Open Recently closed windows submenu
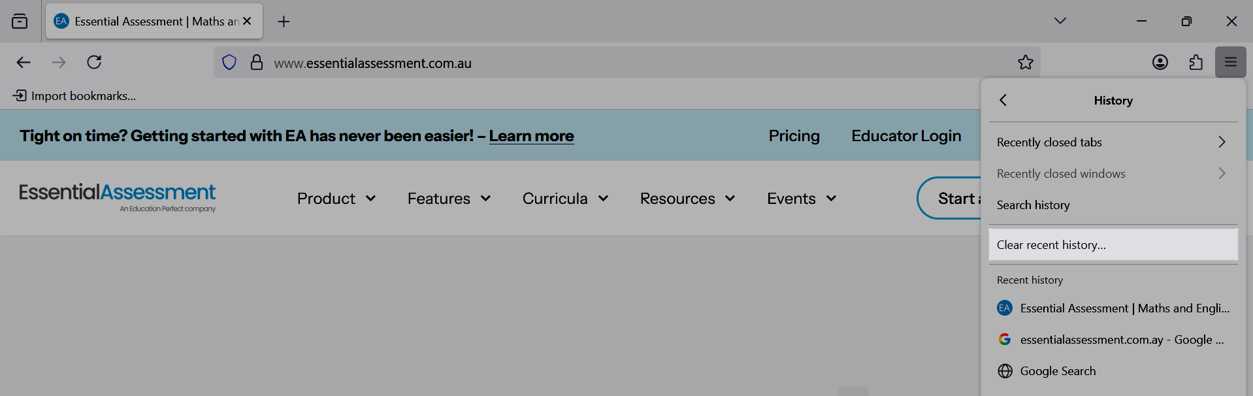Viewport: 1253px width, 396px height. pyautogui.click(x=1113, y=174)
